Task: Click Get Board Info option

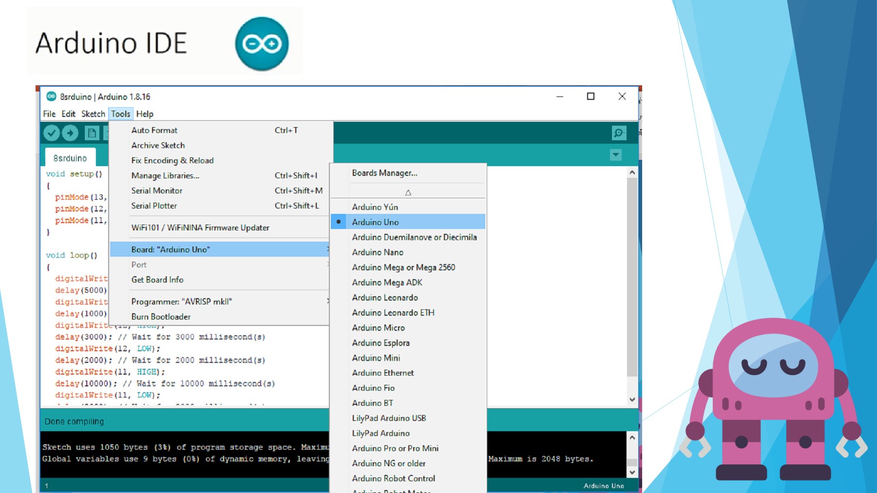Action: coord(157,280)
